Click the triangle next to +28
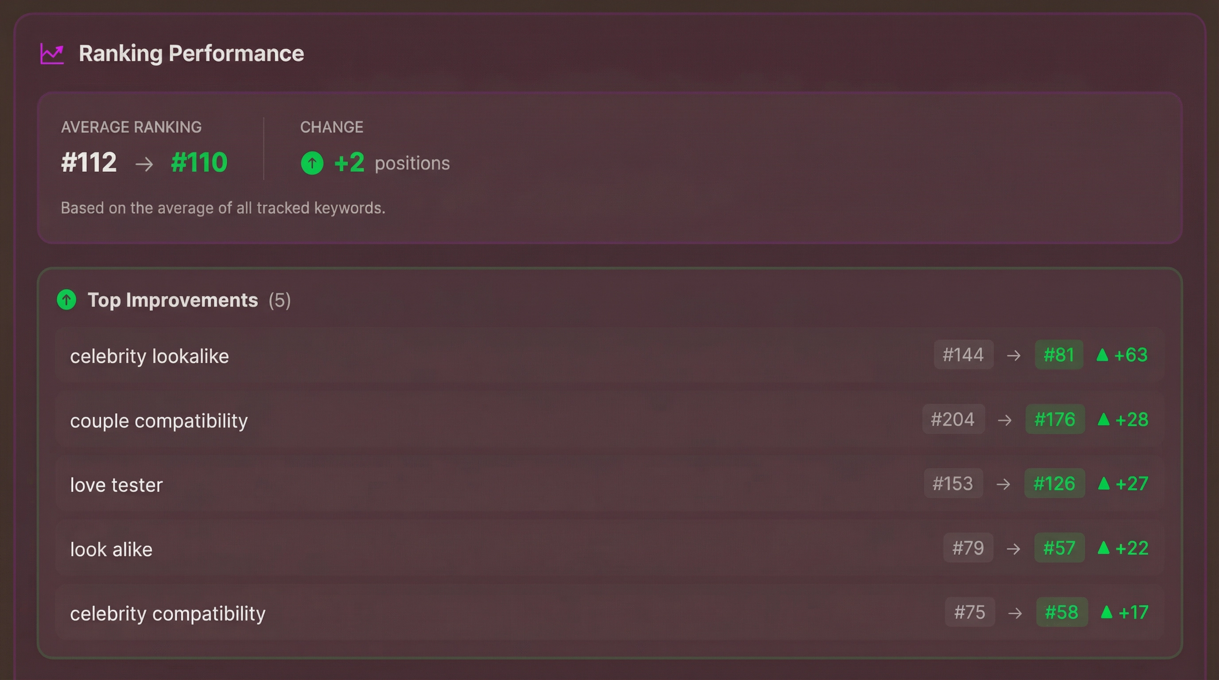The height and width of the screenshot is (680, 1219). tap(1103, 419)
